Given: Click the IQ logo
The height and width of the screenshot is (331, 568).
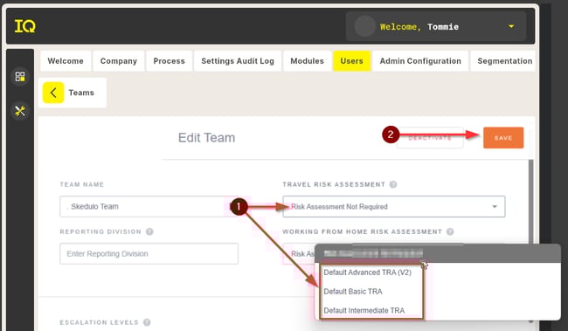Looking at the screenshot, I should click(x=24, y=26).
